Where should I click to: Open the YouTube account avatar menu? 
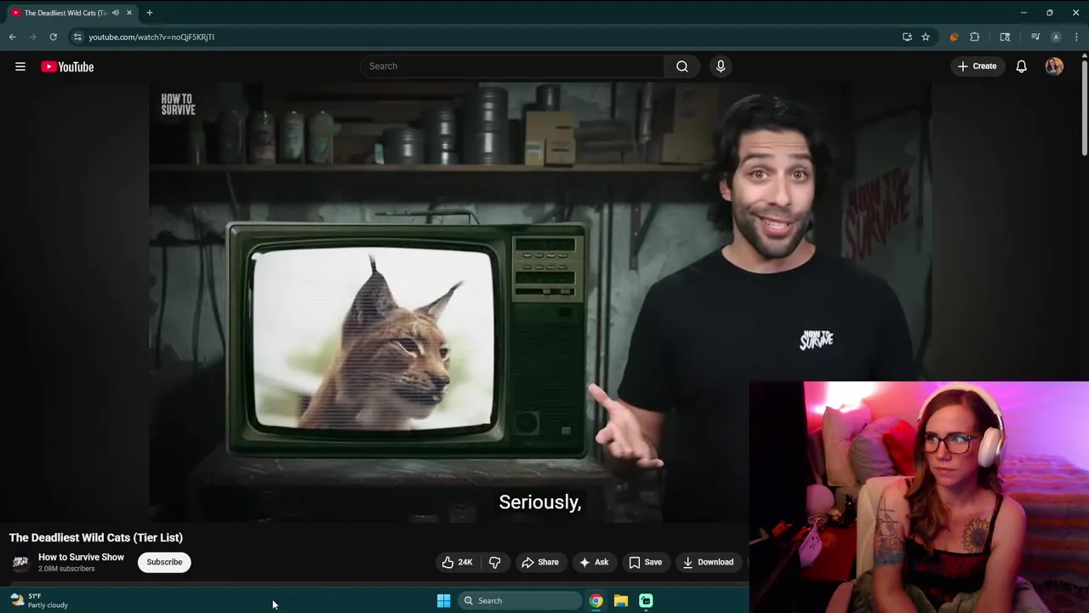pos(1054,66)
